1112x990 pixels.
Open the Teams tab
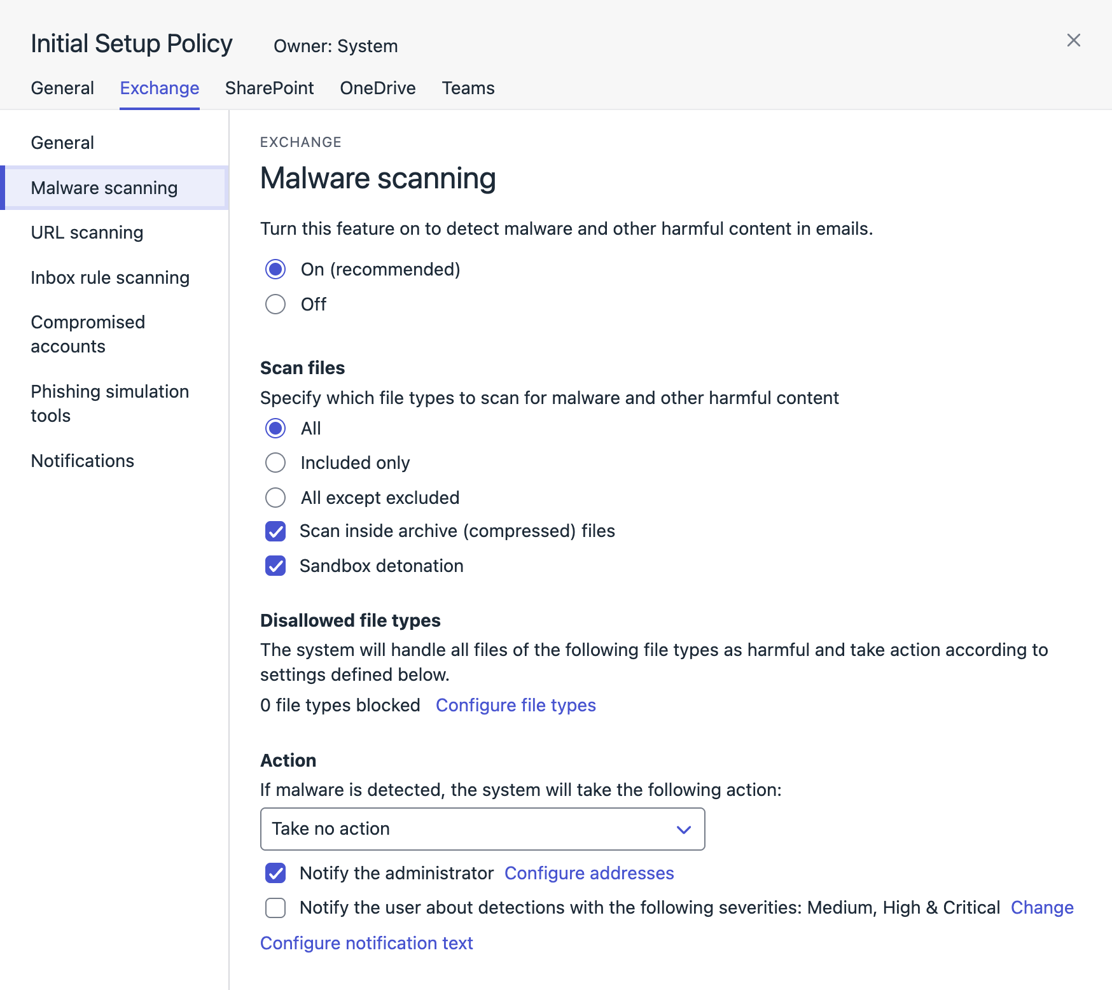468,88
